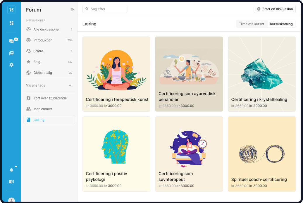Click the Søg efter search field

point(105,9)
